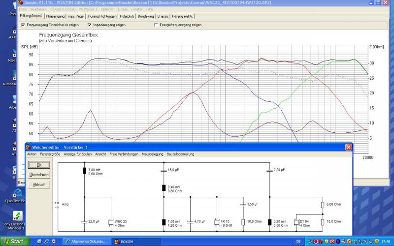Click the Windows Start button
394x246 pixels.
click(14, 242)
